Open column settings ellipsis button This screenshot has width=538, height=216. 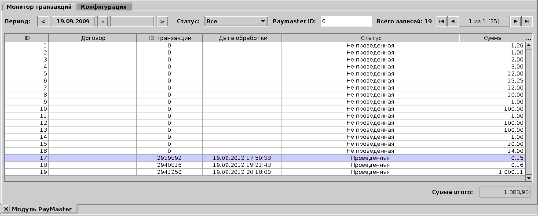point(528,38)
